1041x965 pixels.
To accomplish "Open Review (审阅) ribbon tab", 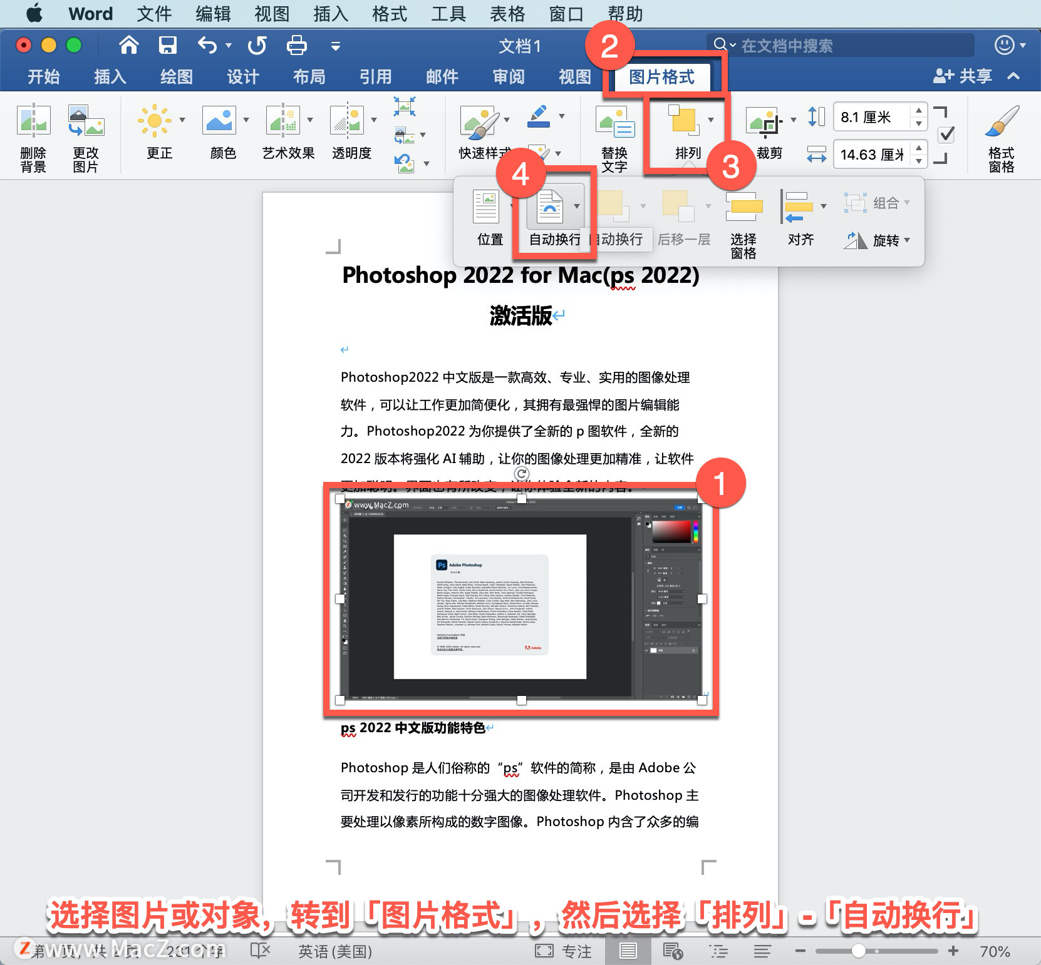I will pyautogui.click(x=509, y=77).
